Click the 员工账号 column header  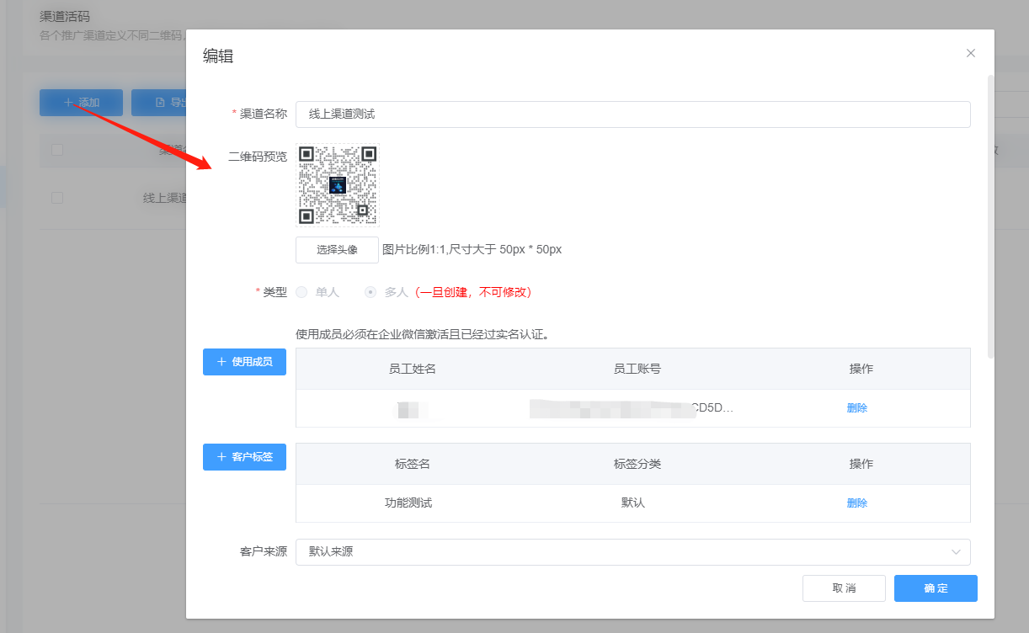[x=637, y=369]
